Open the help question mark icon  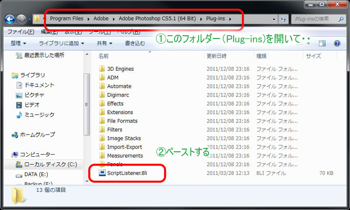pyautogui.click(x=337, y=43)
